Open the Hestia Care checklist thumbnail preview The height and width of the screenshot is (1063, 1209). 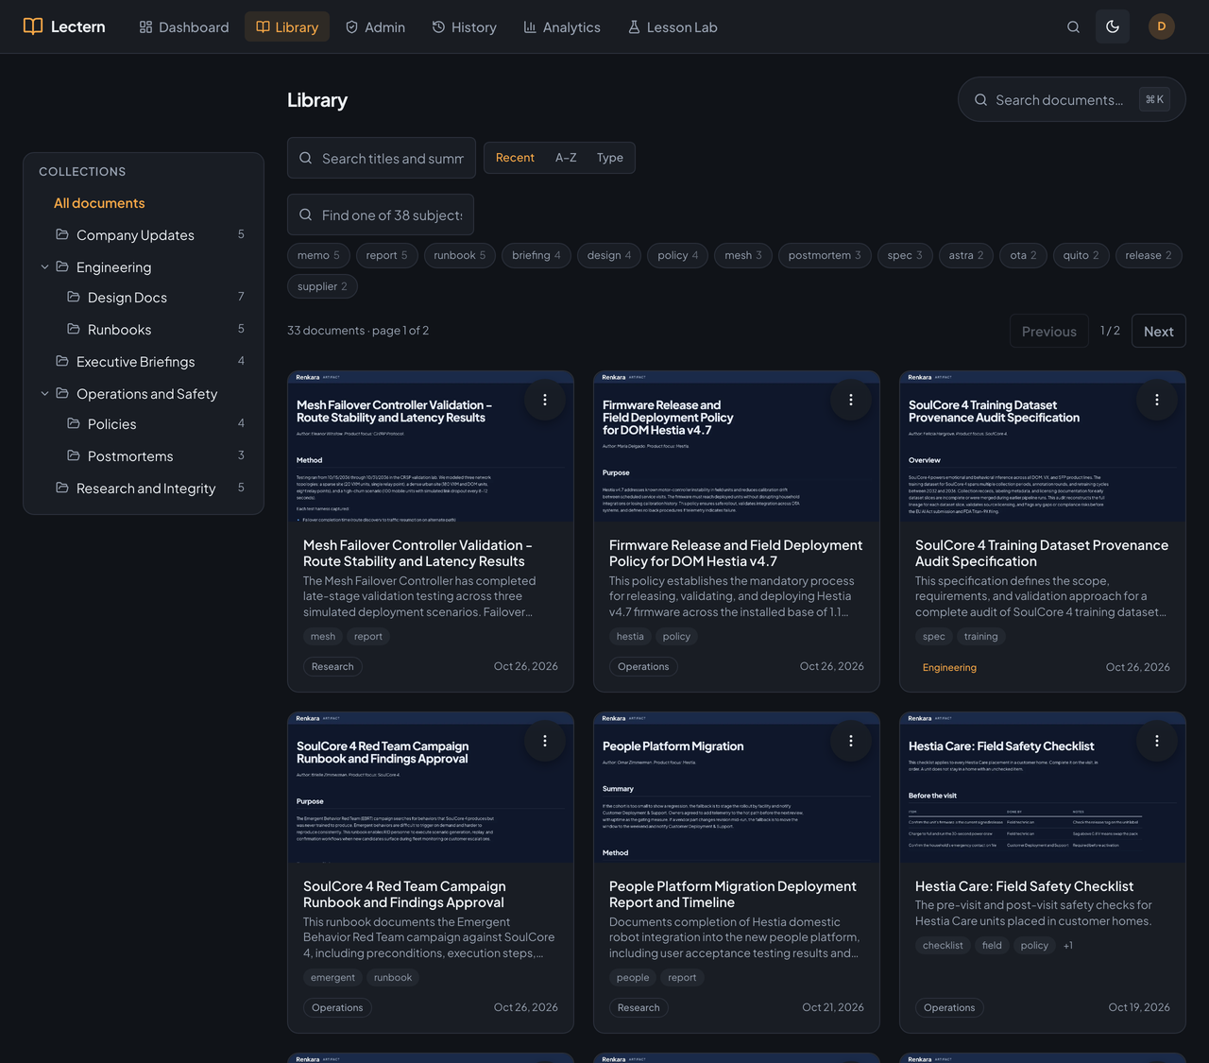coord(1043,788)
